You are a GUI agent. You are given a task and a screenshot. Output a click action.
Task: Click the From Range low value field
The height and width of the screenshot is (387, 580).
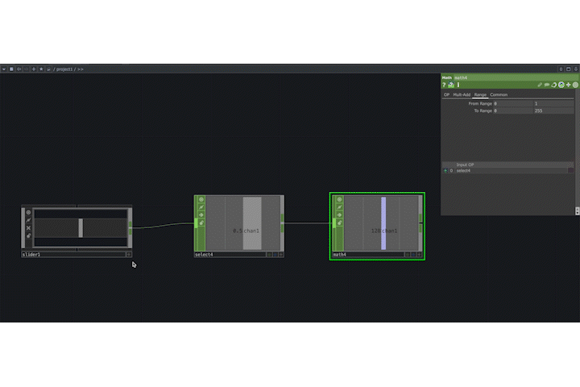click(513, 104)
